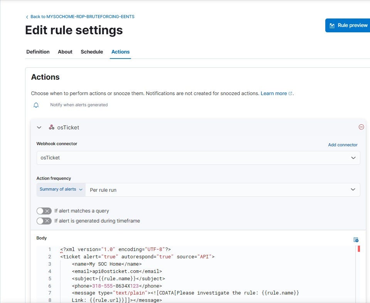Open the Definition tab
The width and height of the screenshot is (370, 303).
click(38, 52)
